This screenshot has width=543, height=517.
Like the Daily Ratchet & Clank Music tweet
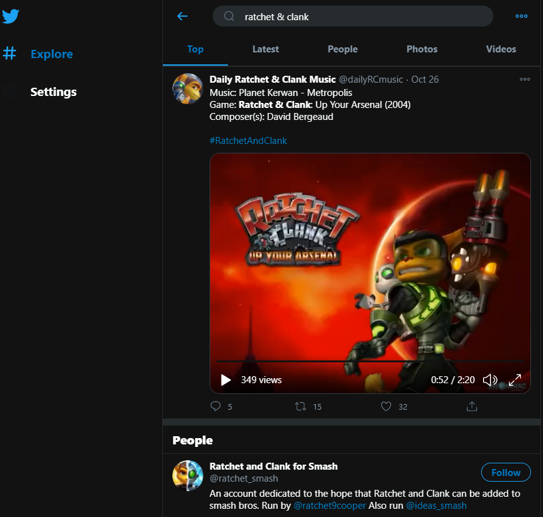386,407
